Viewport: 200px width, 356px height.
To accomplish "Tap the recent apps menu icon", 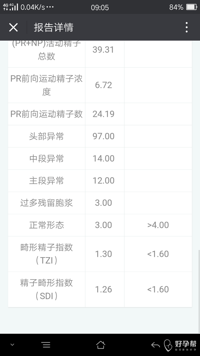I will [46, 345].
